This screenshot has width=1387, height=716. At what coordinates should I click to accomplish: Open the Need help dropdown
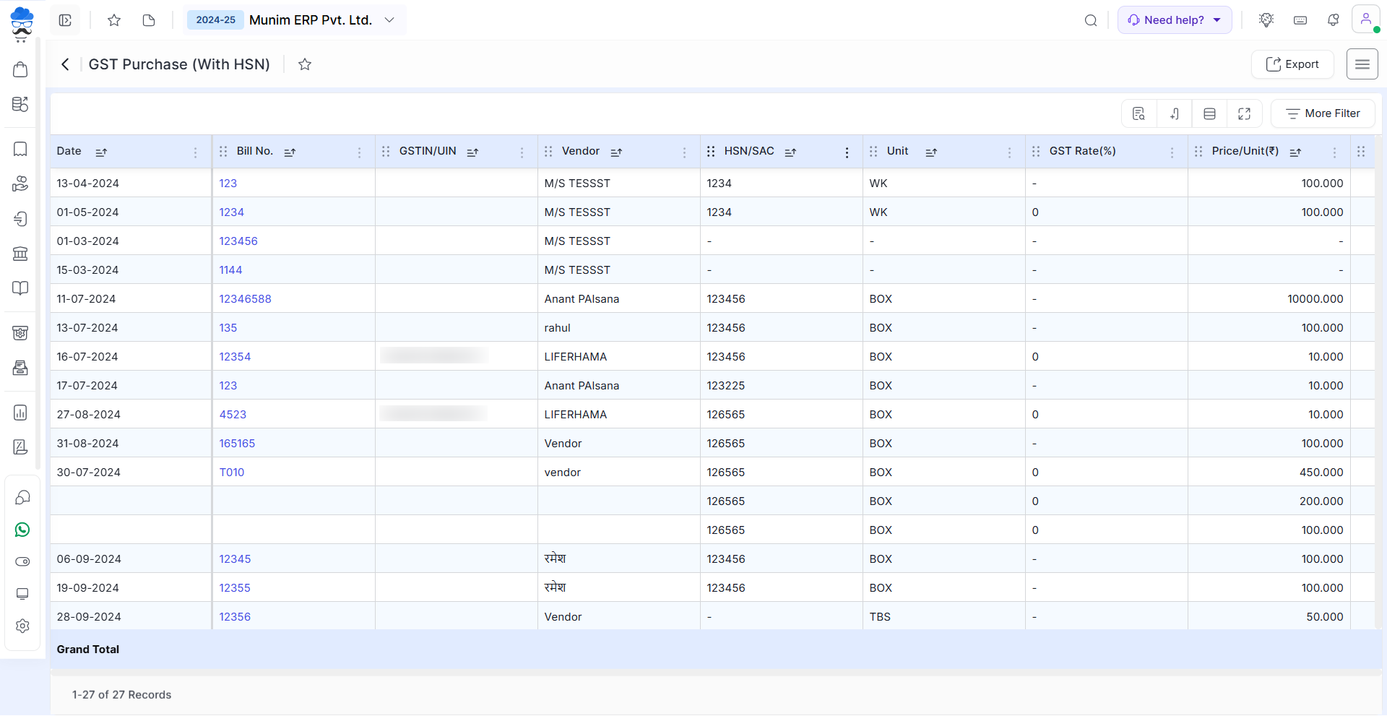click(1174, 20)
